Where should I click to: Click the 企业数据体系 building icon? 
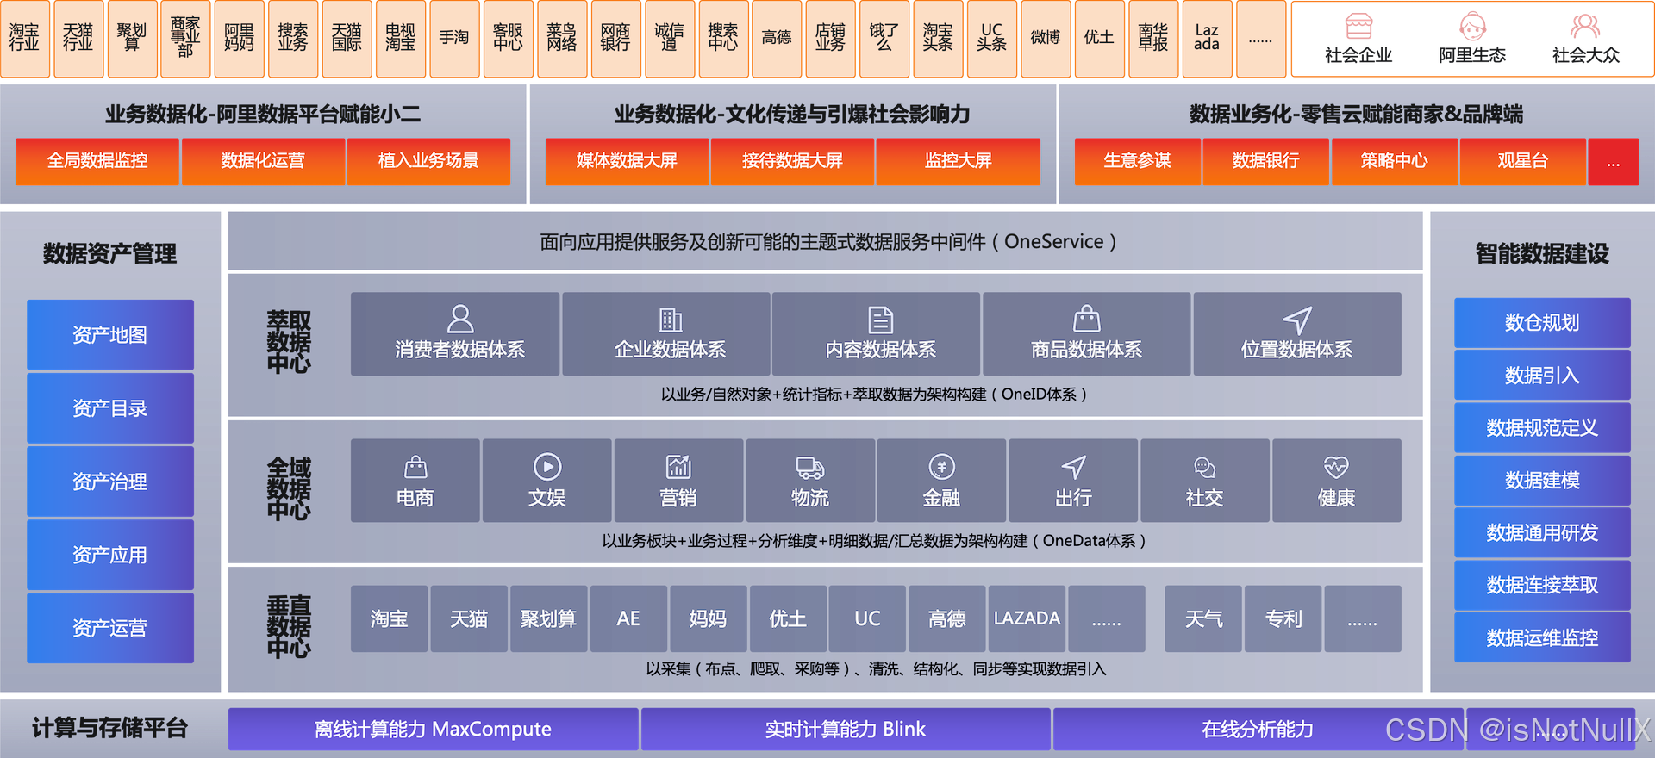[x=671, y=320]
